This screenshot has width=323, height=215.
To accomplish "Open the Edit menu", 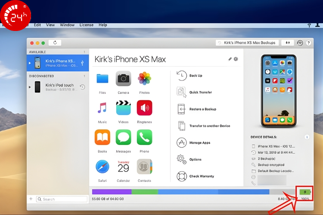I will [x=37, y=25].
